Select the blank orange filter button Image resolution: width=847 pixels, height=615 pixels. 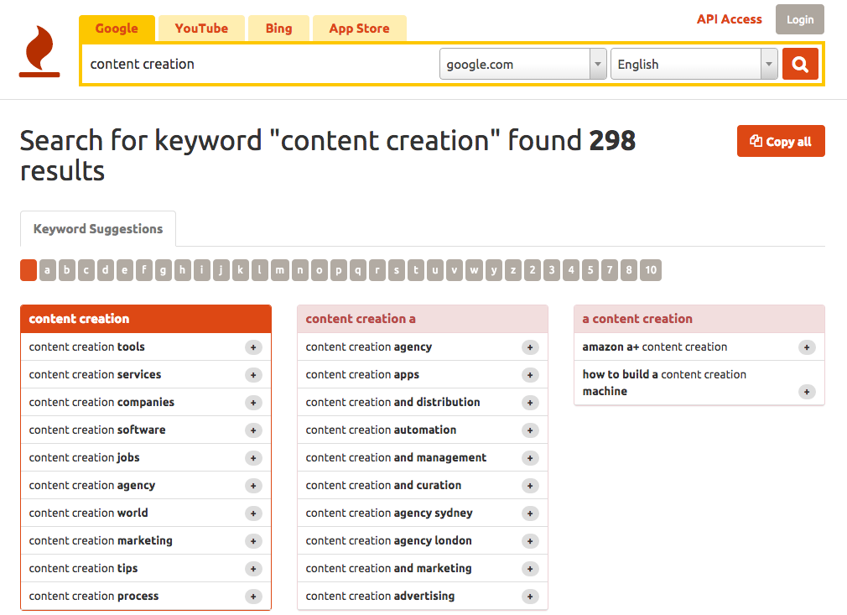point(29,270)
